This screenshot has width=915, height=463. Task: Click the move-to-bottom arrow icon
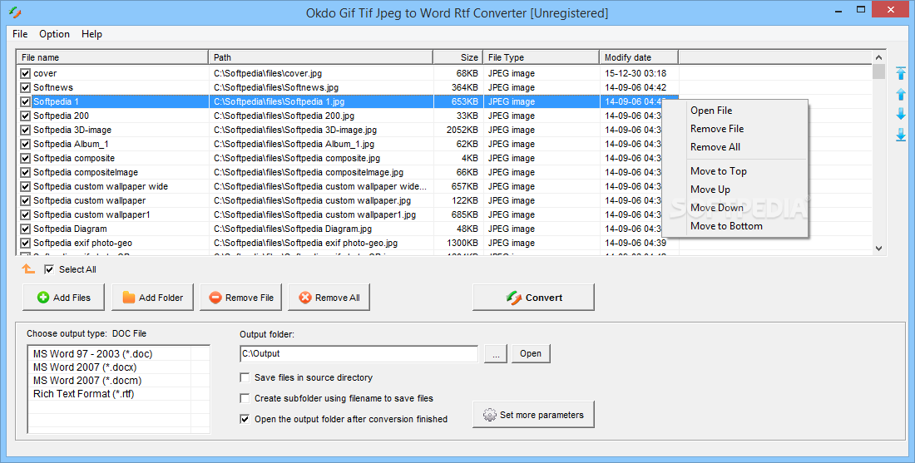tap(900, 135)
